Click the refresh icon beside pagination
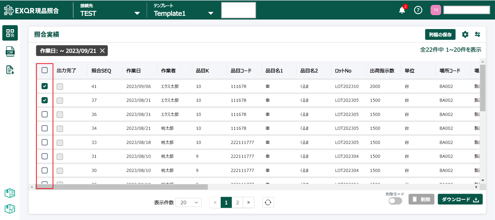 [268, 203]
